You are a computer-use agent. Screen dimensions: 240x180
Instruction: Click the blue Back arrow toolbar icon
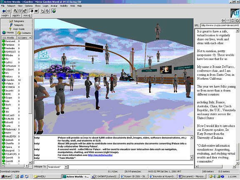point(4,11)
